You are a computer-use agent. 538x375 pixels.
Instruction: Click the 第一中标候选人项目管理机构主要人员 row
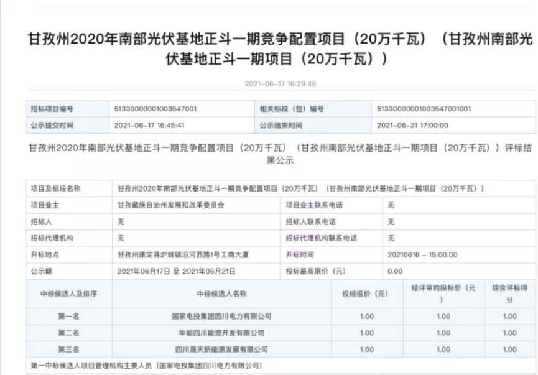click(x=147, y=366)
